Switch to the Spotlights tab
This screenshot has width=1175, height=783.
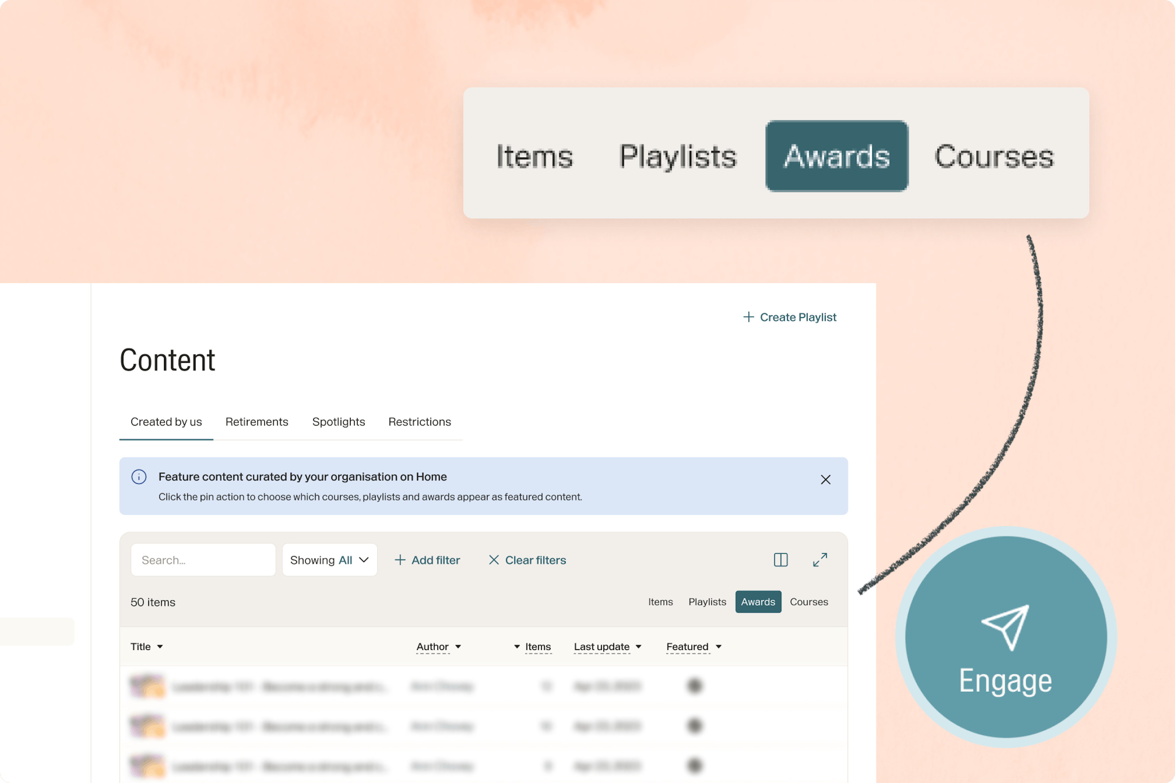[338, 422]
